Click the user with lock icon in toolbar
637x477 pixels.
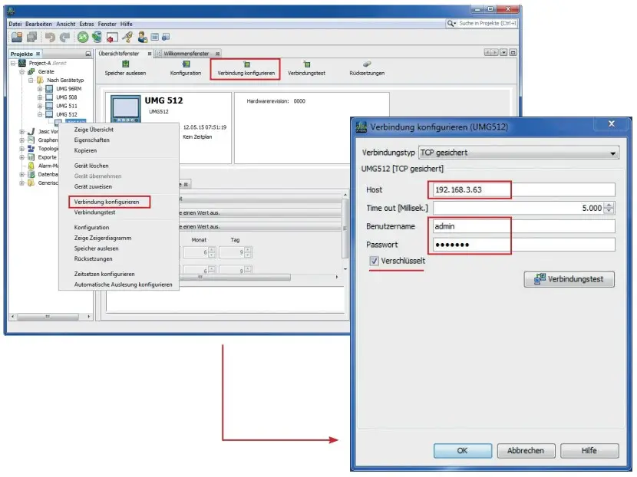tap(142, 38)
